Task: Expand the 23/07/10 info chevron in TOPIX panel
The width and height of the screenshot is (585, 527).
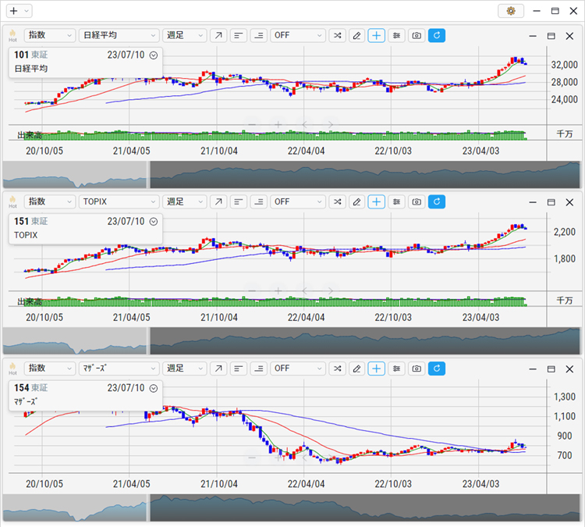Action: click(x=154, y=222)
